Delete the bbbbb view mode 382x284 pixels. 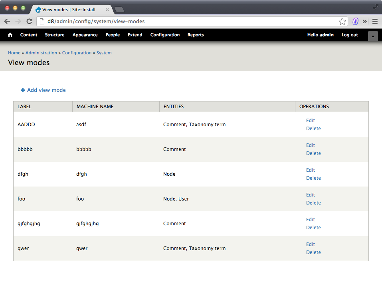point(313,153)
